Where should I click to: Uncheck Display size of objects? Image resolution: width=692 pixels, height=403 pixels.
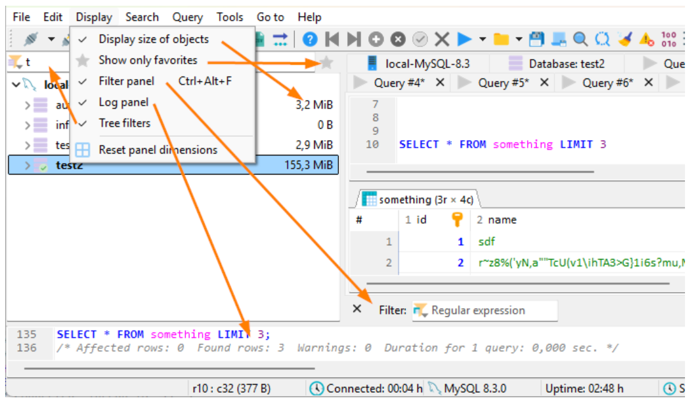click(153, 39)
